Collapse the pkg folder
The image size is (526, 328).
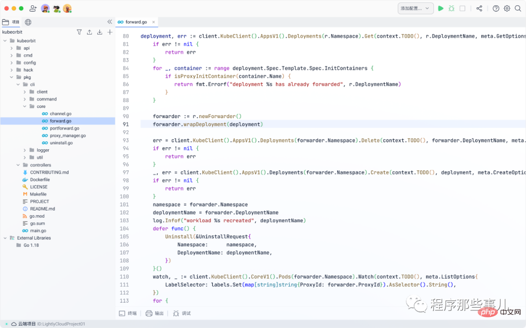tap(11, 77)
